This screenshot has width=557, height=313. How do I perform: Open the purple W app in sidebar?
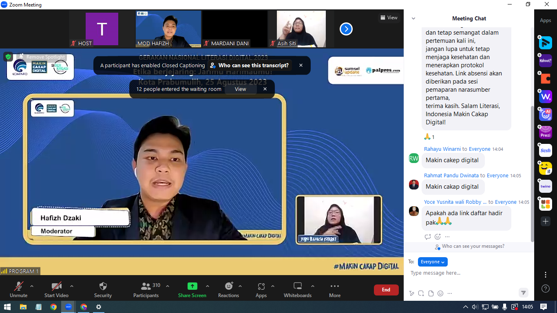point(546,97)
